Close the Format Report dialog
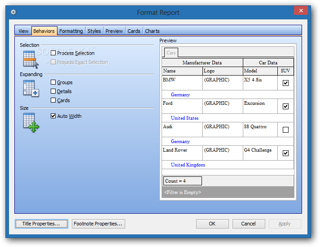The width and height of the screenshot is (320, 247). tap(301, 10)
